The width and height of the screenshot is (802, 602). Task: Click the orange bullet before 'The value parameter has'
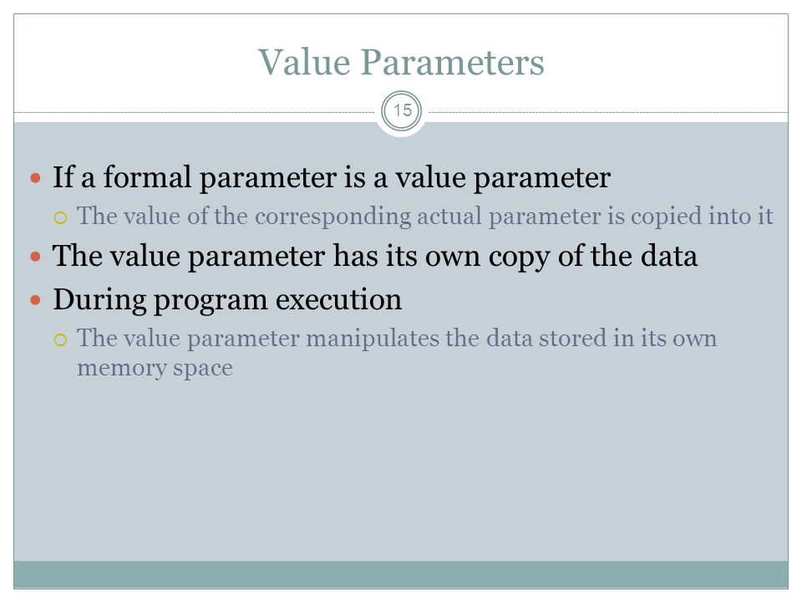tap(35, 257)
